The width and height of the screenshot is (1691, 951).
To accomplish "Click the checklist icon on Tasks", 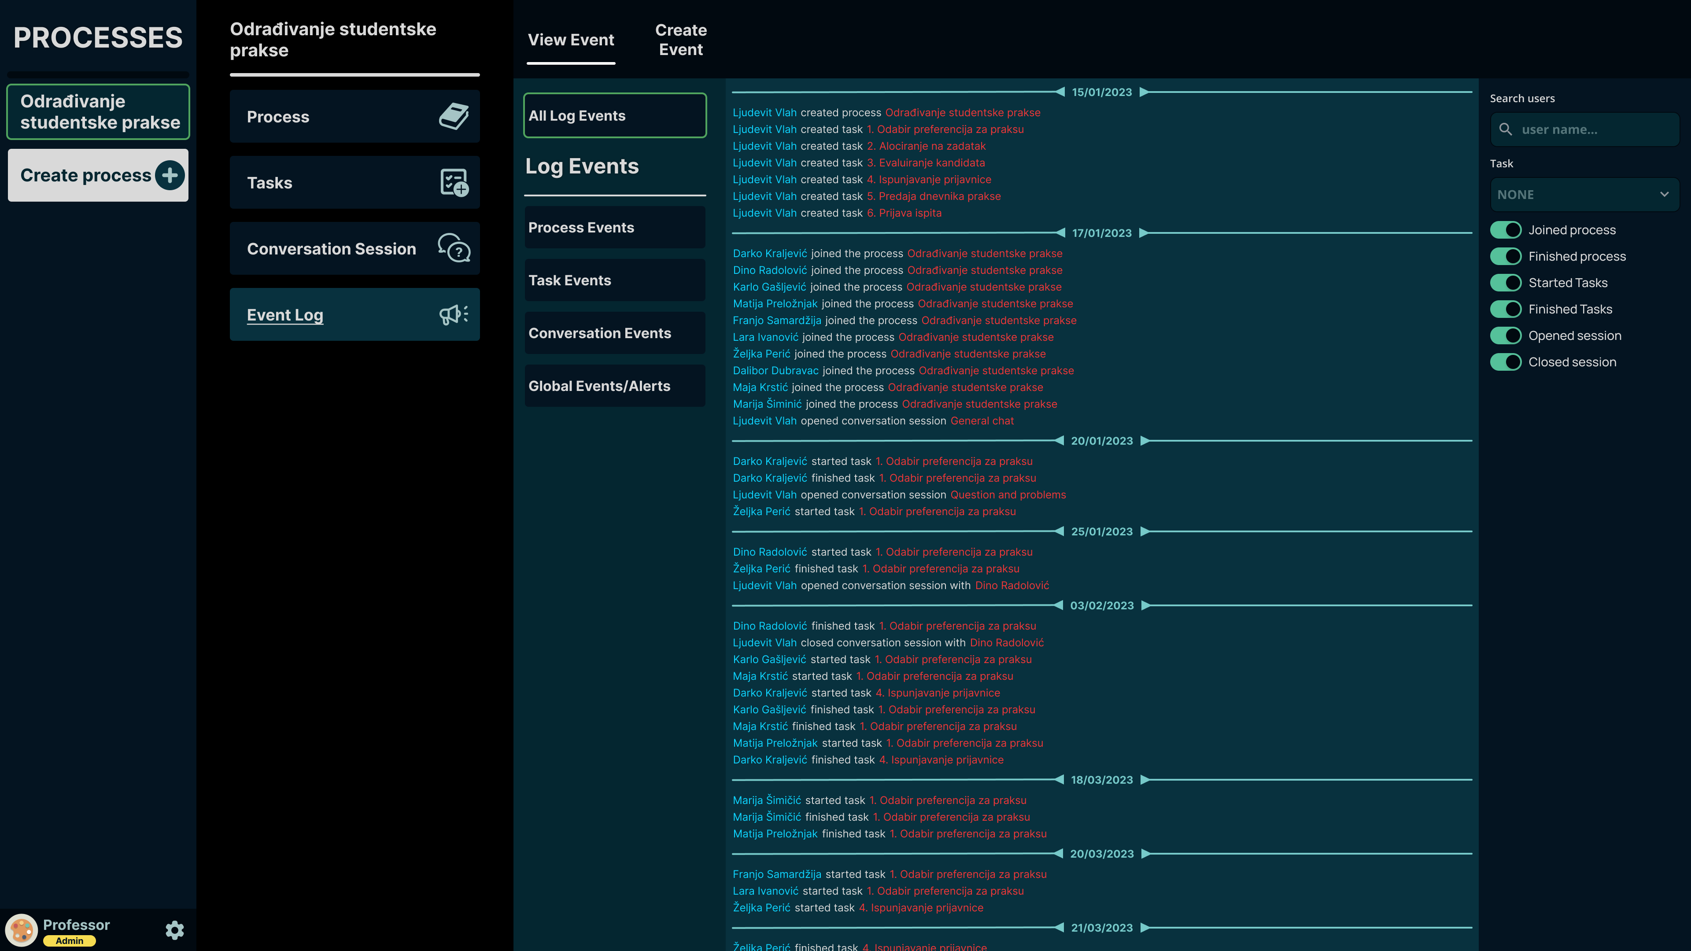I will pos(454,182).
